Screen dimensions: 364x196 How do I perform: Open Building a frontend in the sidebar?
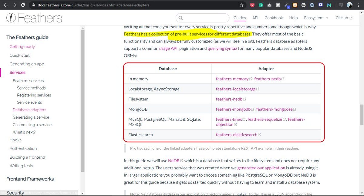click(27, 157)
